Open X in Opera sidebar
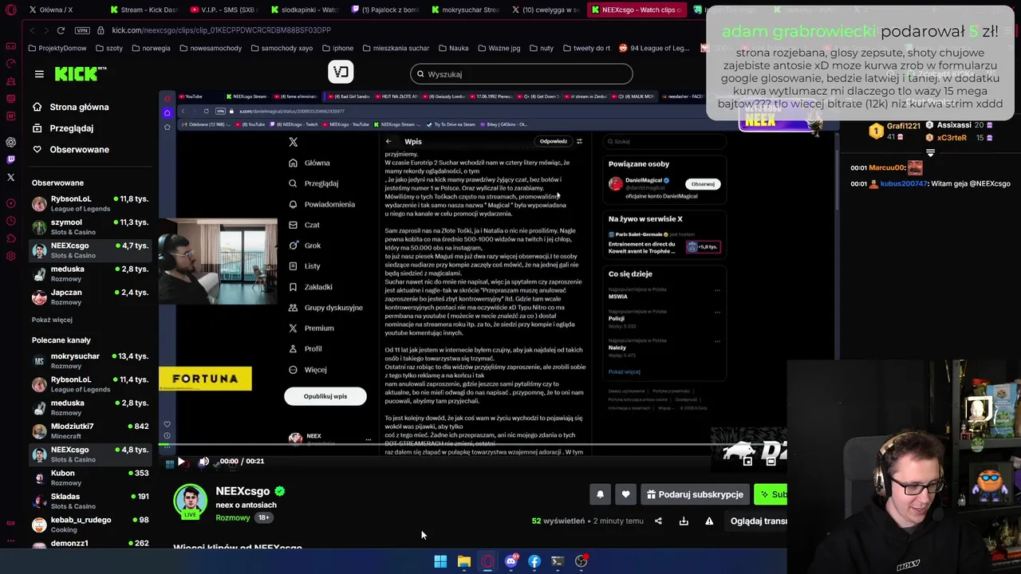Screen dimensions: 1021x574 [10, 177]
